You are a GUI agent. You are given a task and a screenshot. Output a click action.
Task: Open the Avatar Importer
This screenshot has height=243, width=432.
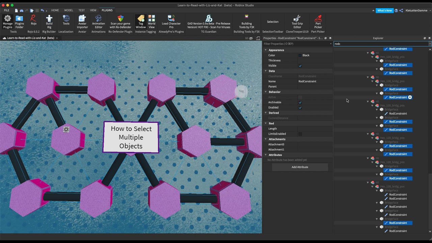82,22
